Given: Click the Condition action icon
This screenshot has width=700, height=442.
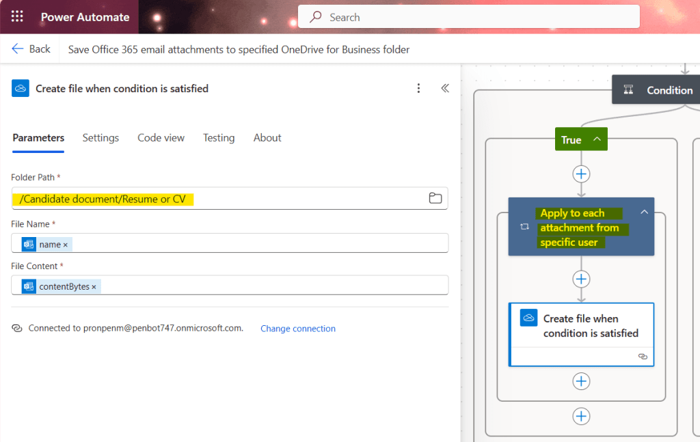Looking at the screenshot, I should [x=628, y=90].
